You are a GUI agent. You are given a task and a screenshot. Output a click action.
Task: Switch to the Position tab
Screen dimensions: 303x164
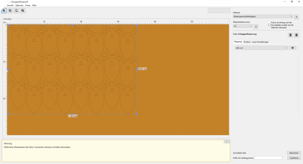tap(247, 42)
